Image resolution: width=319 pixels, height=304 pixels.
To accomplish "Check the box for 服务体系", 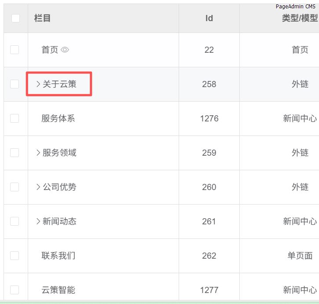I will point(15,118).
